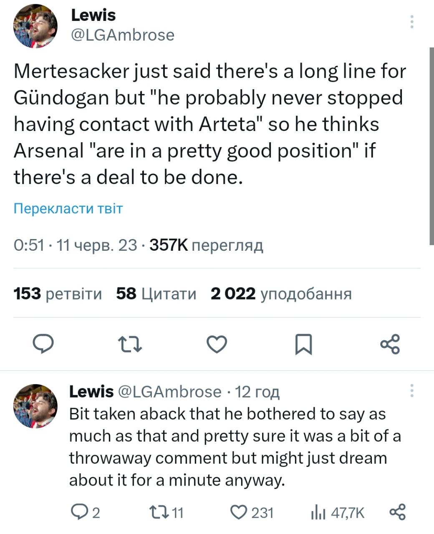Viewport: 434px width, 534px height.
Task: Like the reply tweet with 231 likes
Action: pyautogui.click(x=252, y=512)
